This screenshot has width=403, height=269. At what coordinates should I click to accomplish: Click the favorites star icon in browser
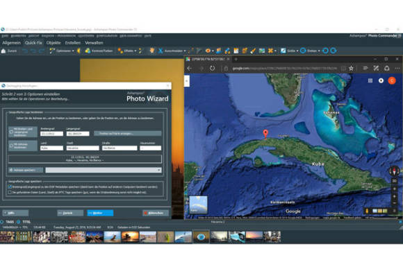351,68
